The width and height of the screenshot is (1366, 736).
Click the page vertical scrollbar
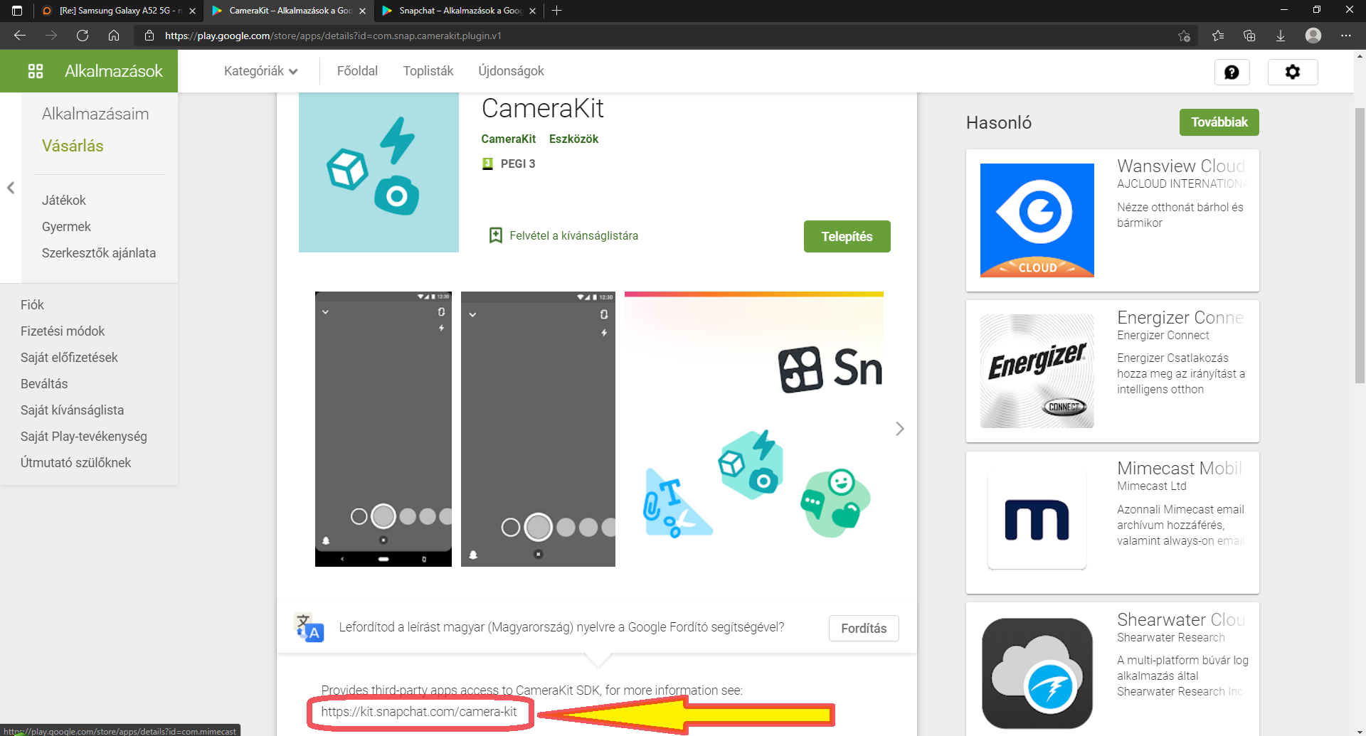coord(1360,245)
